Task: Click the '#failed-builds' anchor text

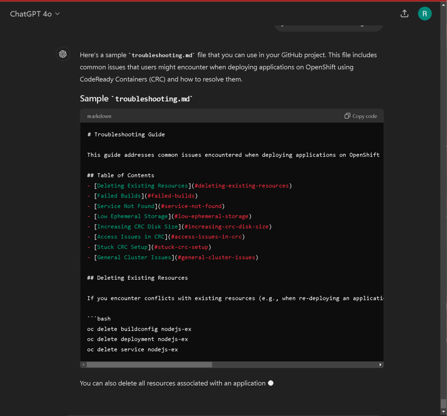Action: coord(171,196)
